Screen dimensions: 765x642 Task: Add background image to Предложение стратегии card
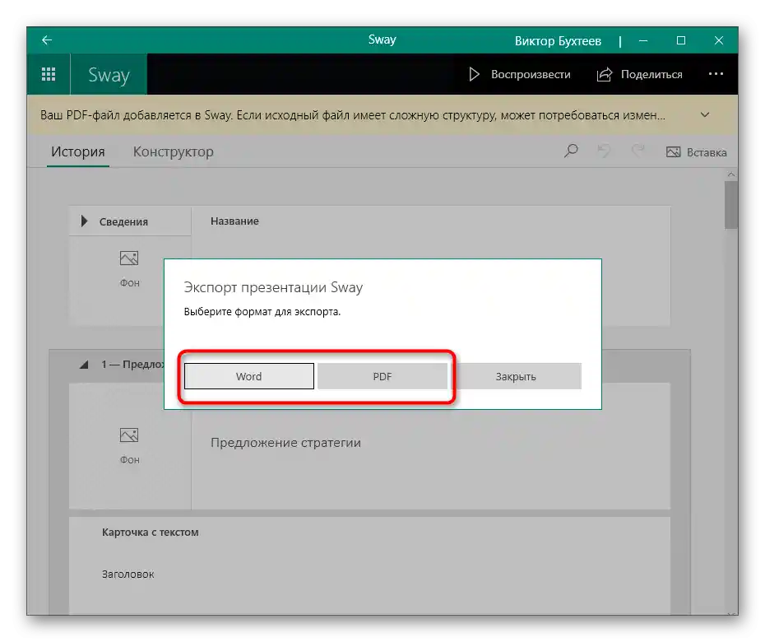(129, 446)
